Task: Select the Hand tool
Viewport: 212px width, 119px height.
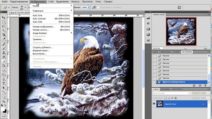Action: [x=4, y=97]
